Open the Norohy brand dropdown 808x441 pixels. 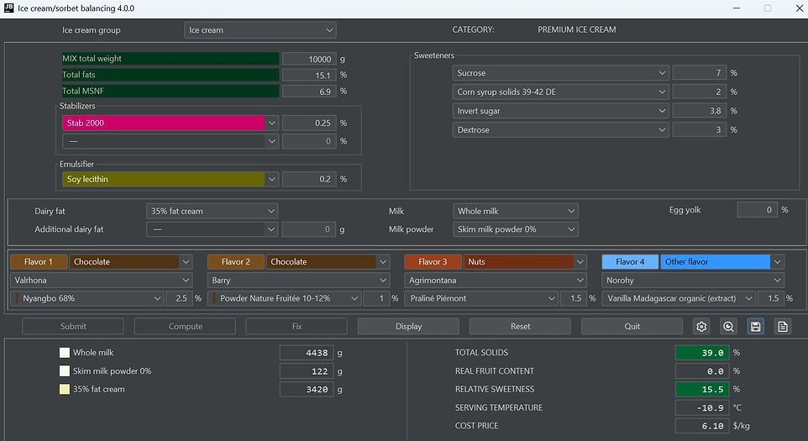point(693,281)
